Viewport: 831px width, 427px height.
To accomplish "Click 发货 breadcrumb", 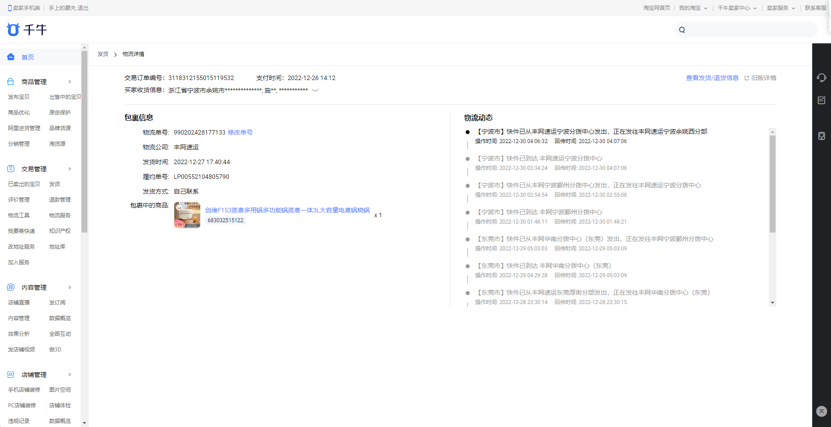I will (x=103, y=54).
